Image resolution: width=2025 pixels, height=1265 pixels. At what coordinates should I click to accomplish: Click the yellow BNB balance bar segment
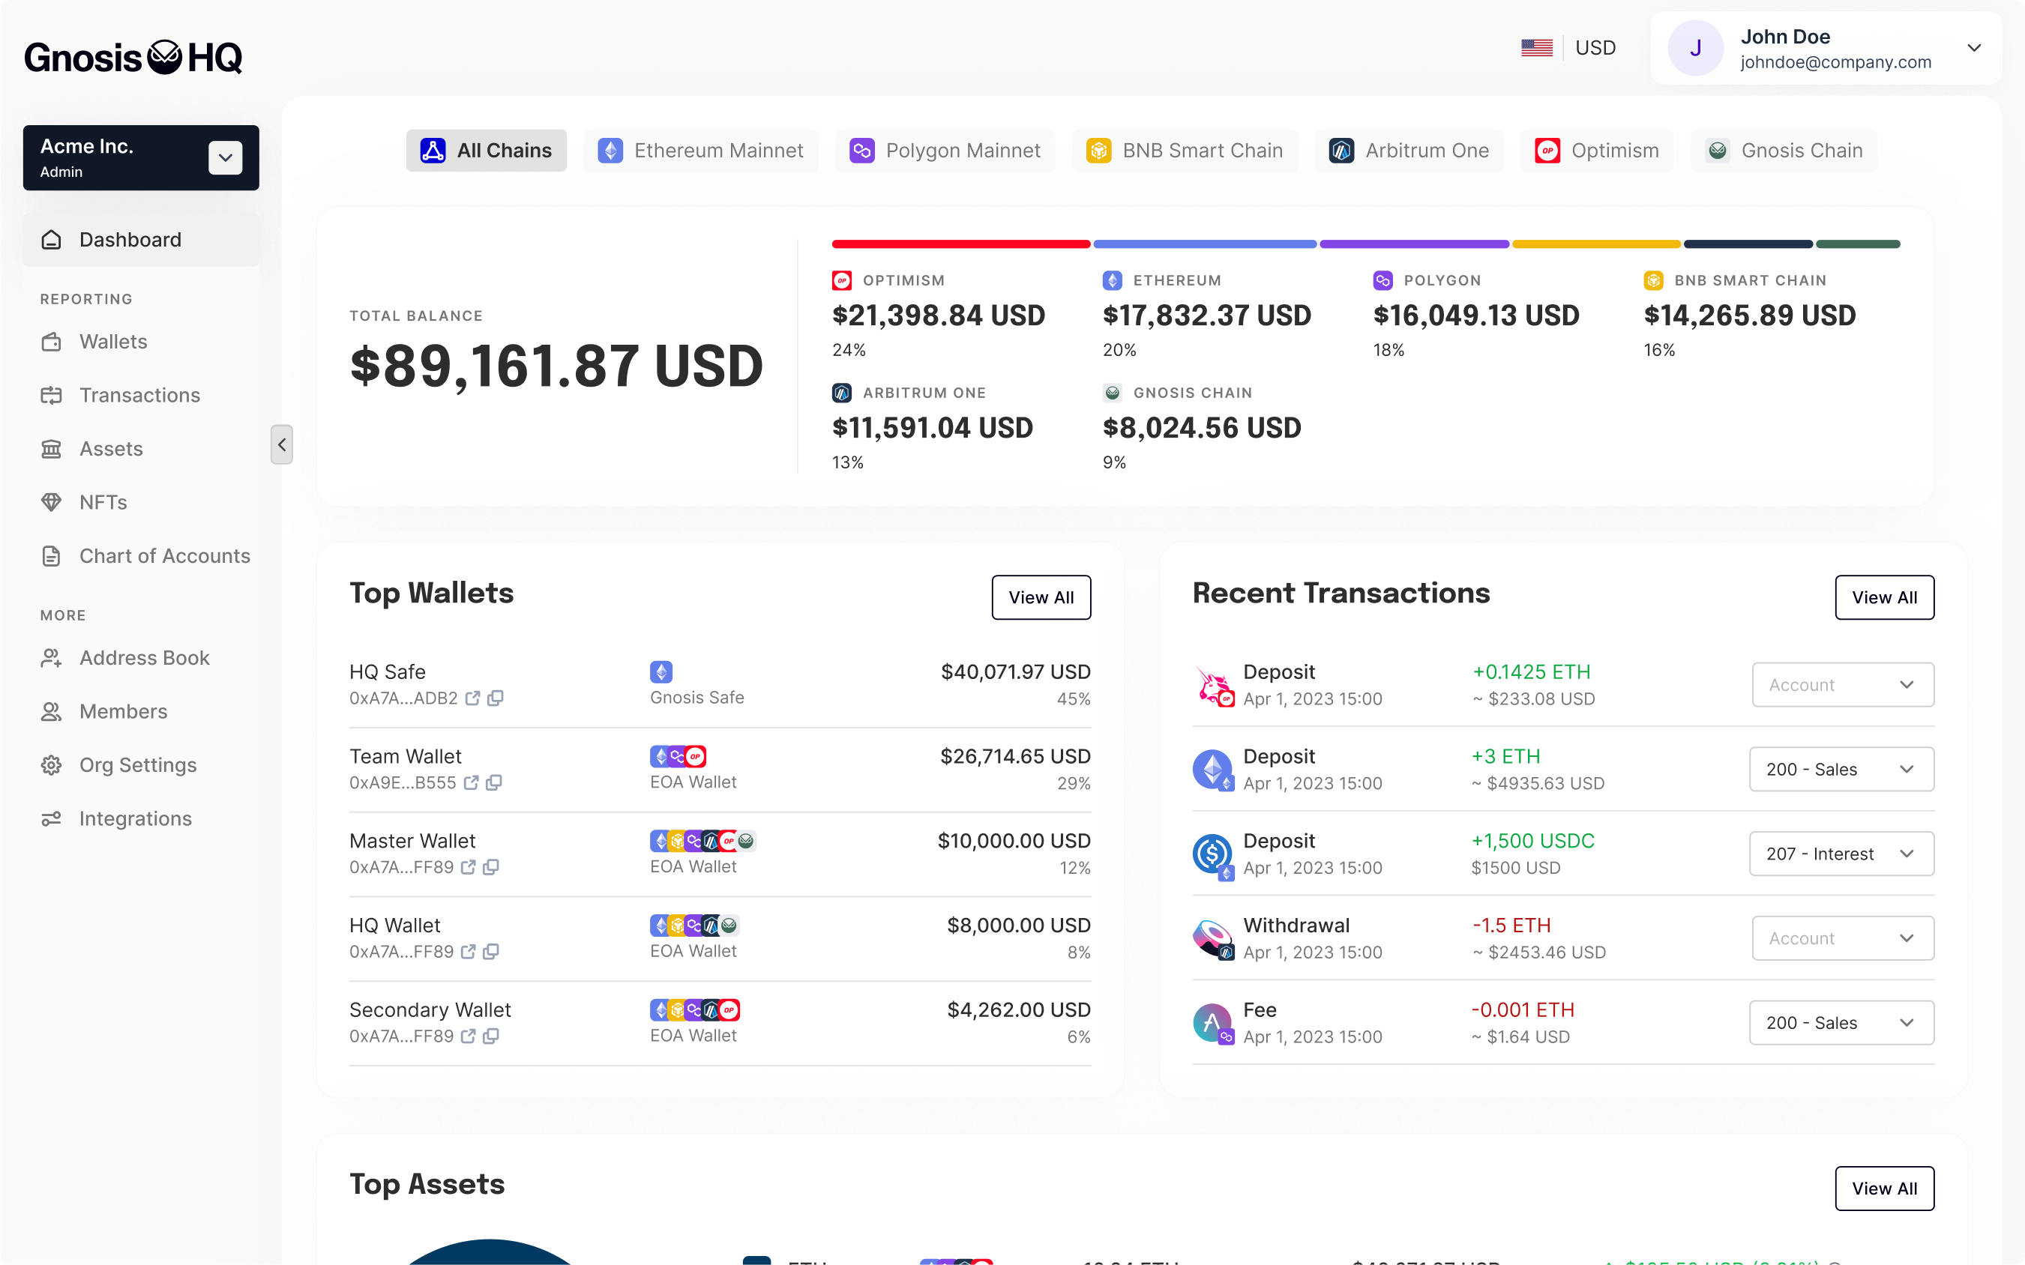tap(1597, 244)
